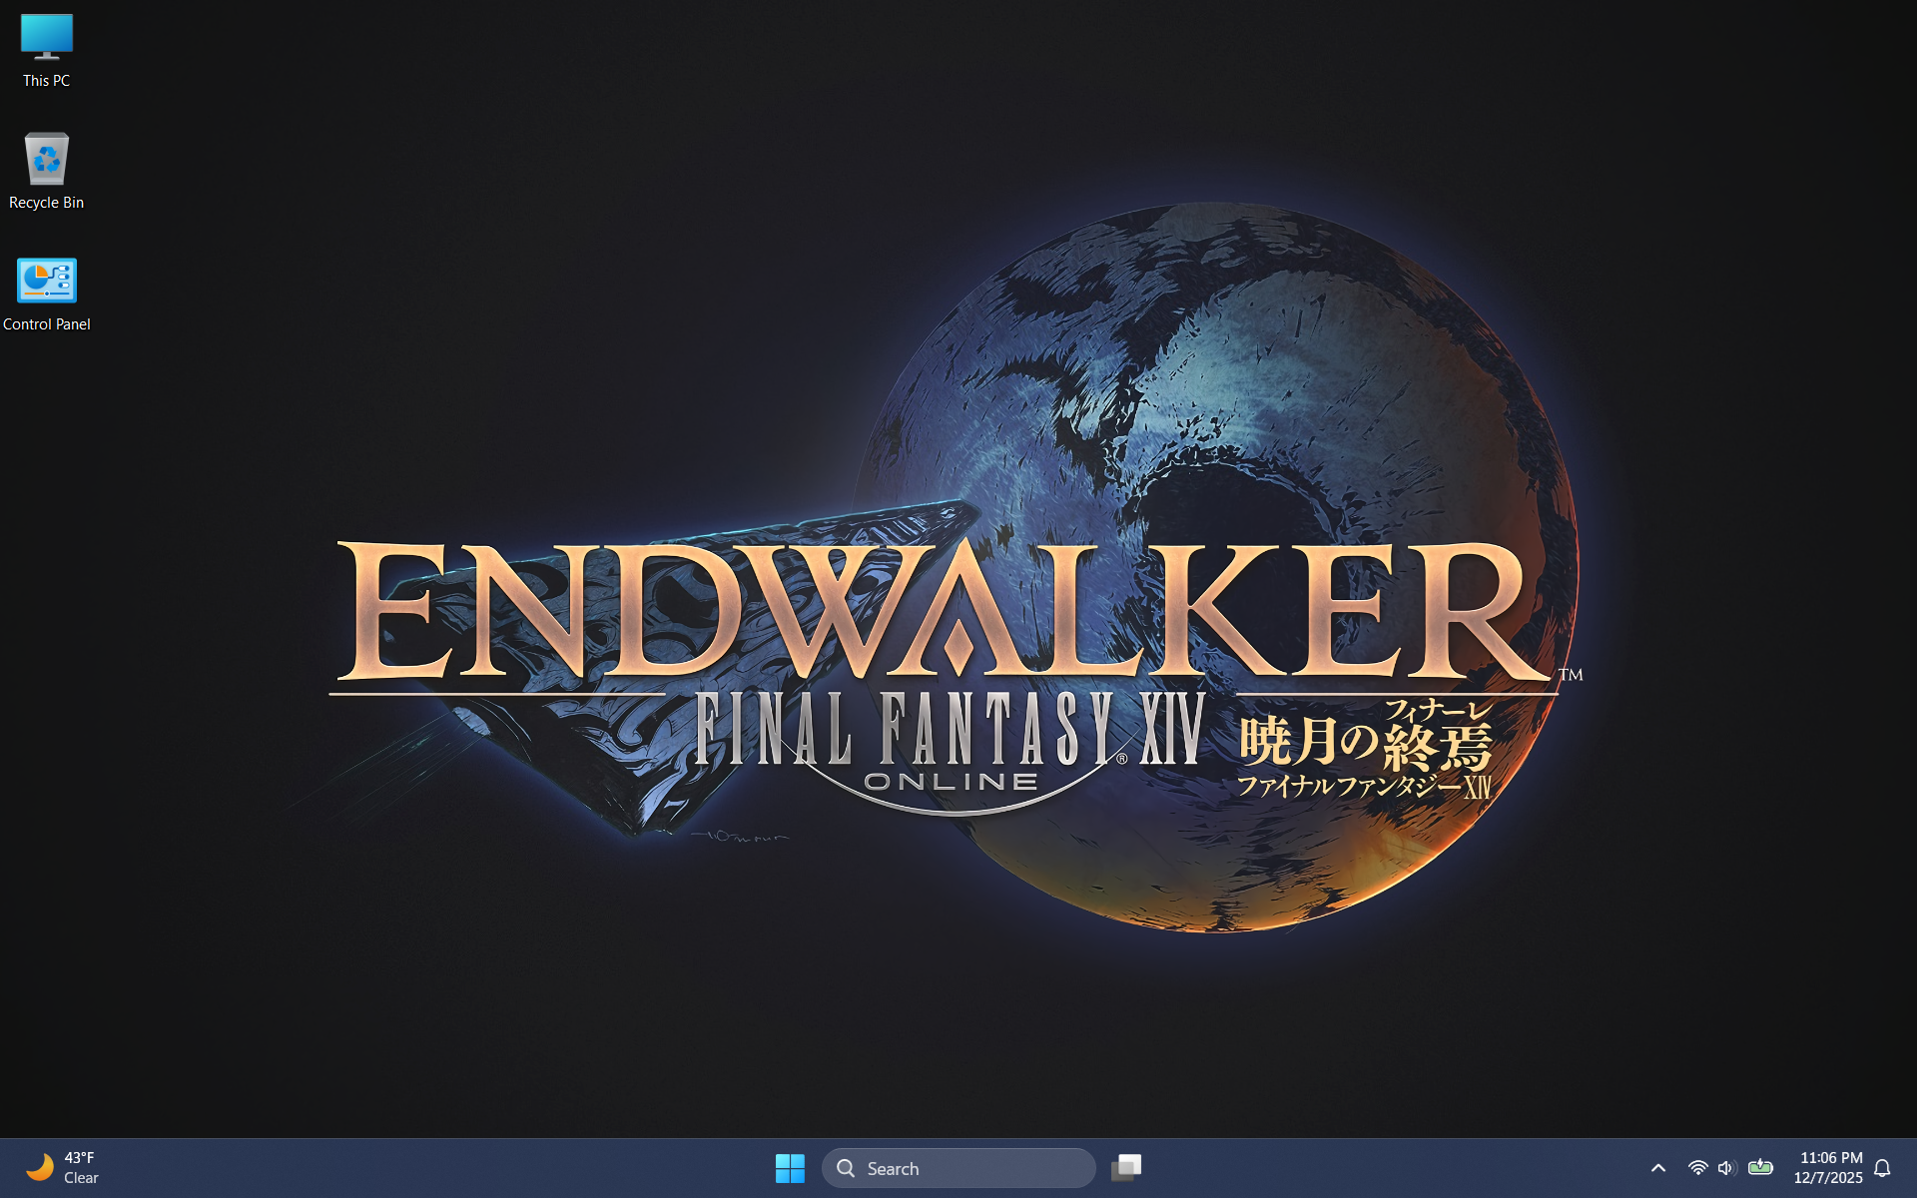Open the Start menu
Image resolution: width=1917 pixels, height=1198 pixels.
[x=791, y=1167]
